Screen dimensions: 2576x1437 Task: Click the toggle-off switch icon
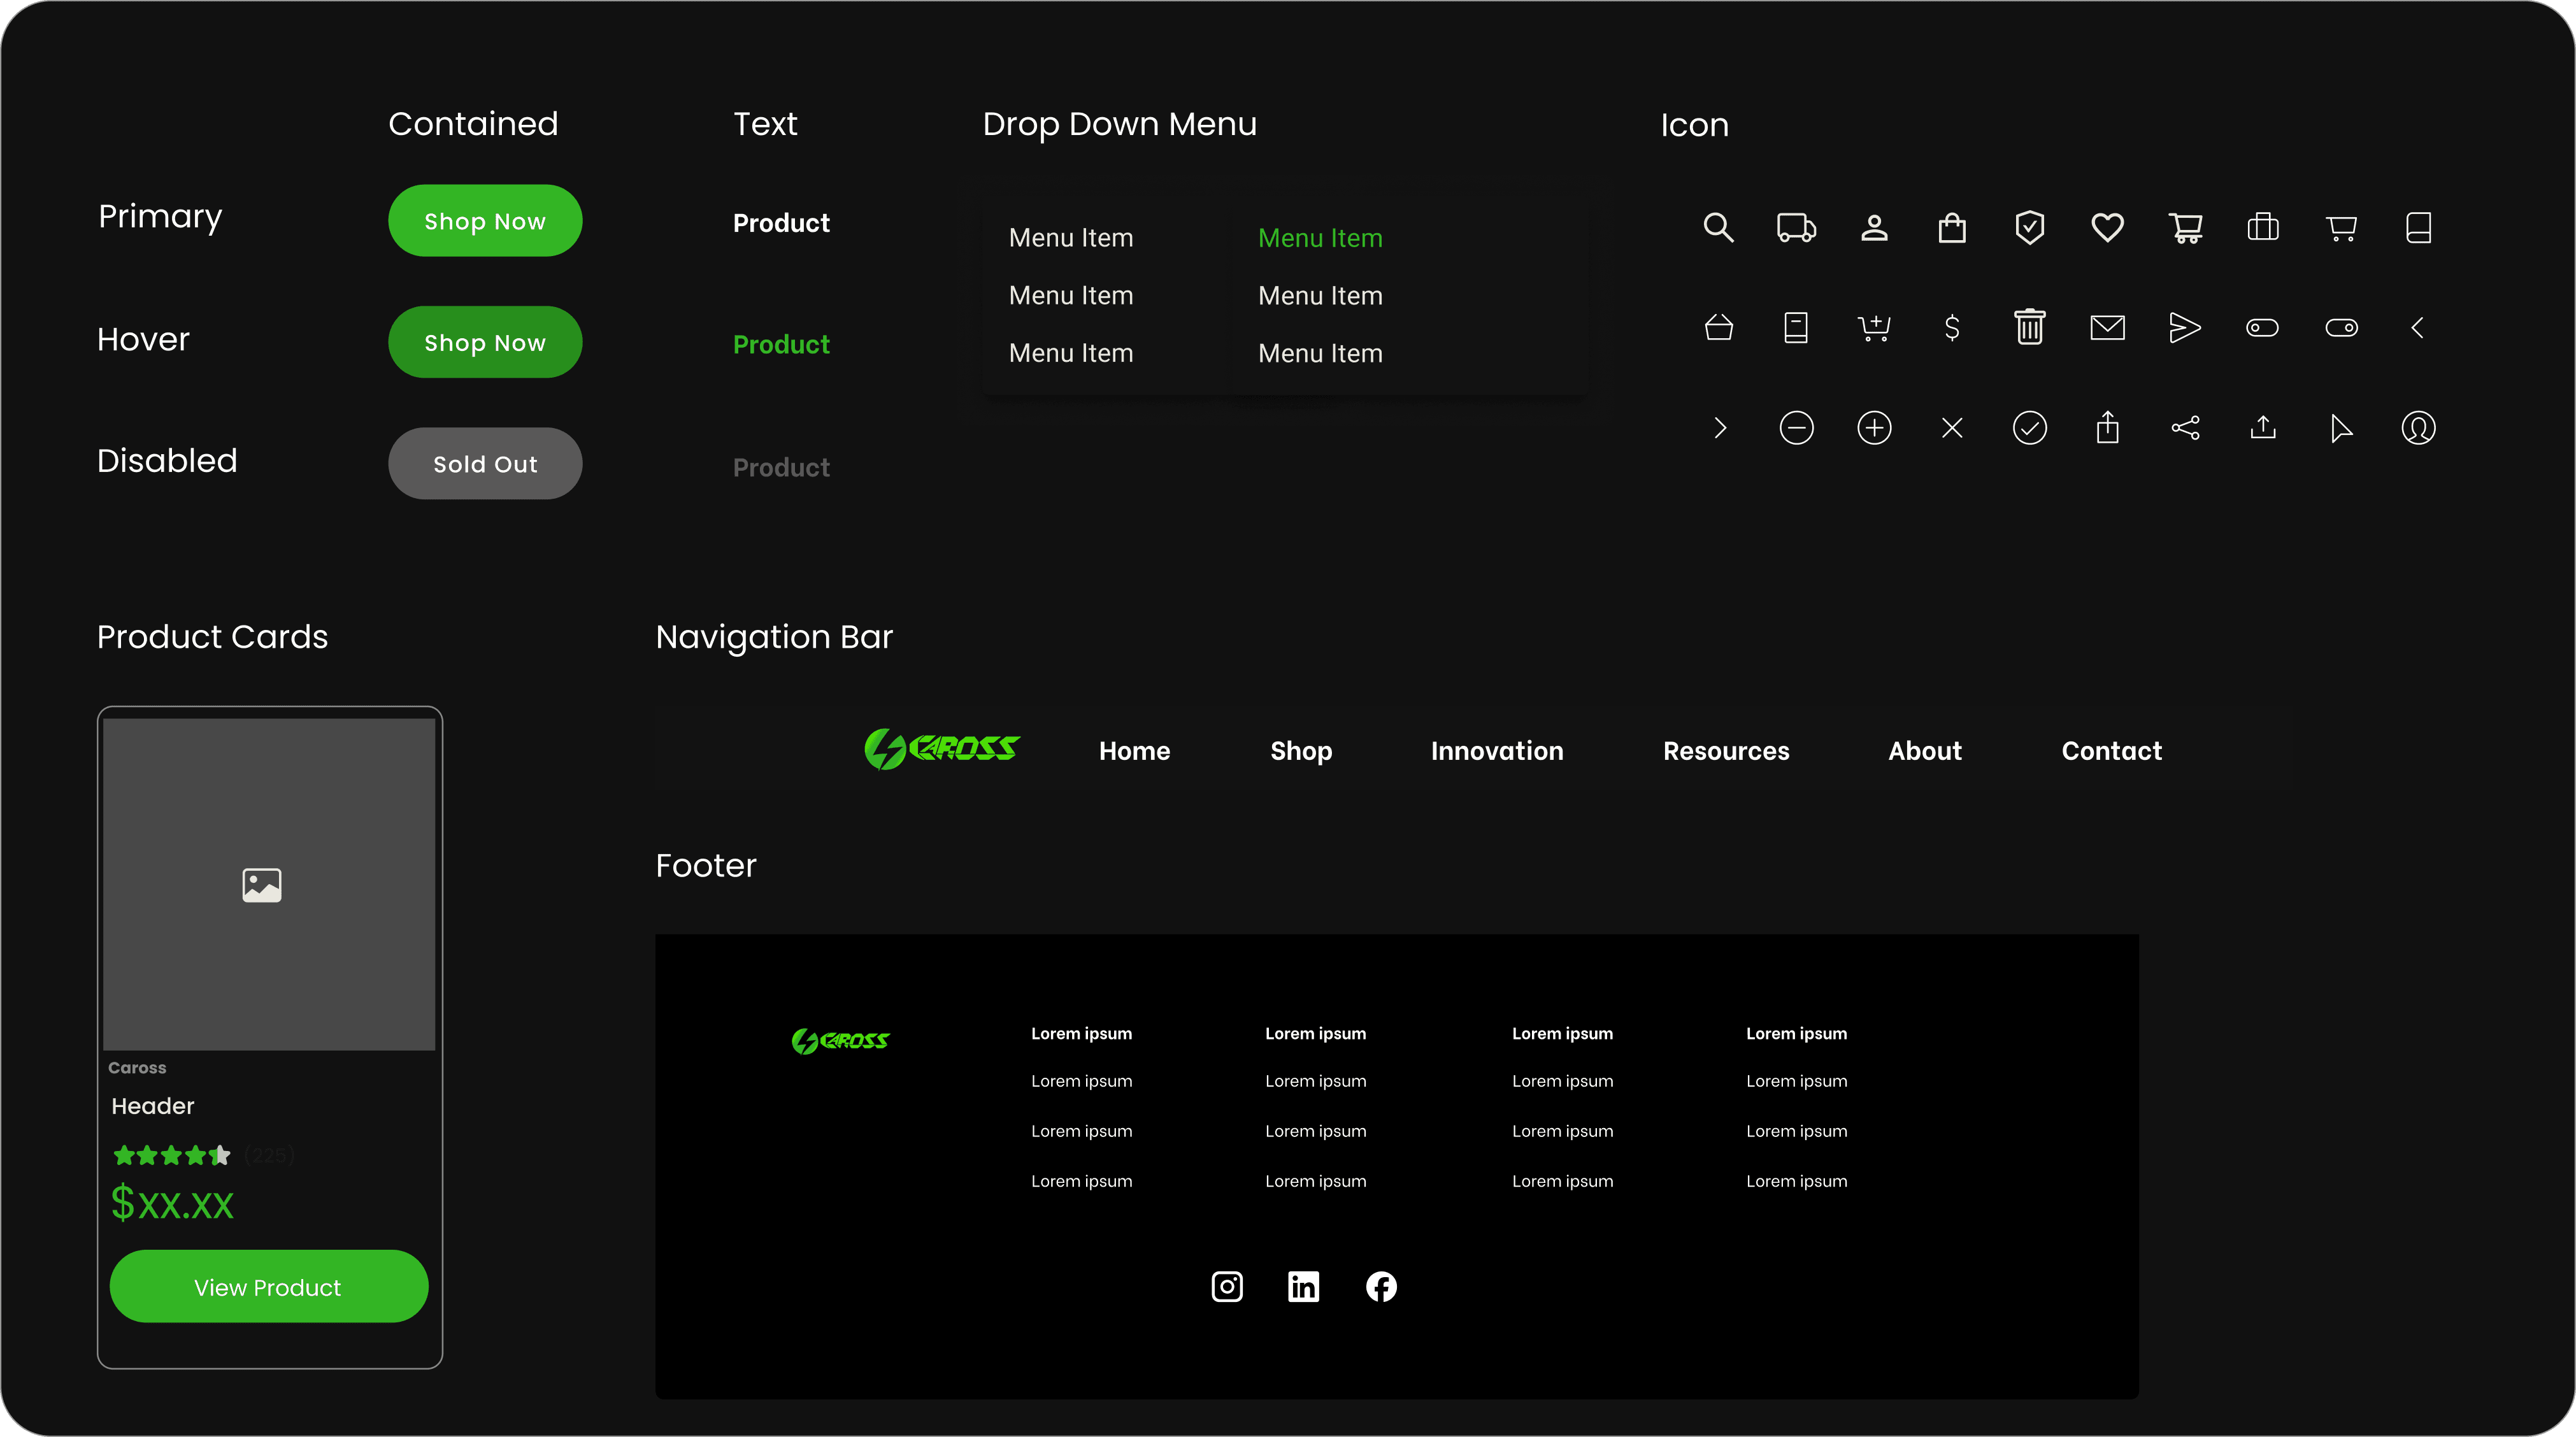[2262, 327]
